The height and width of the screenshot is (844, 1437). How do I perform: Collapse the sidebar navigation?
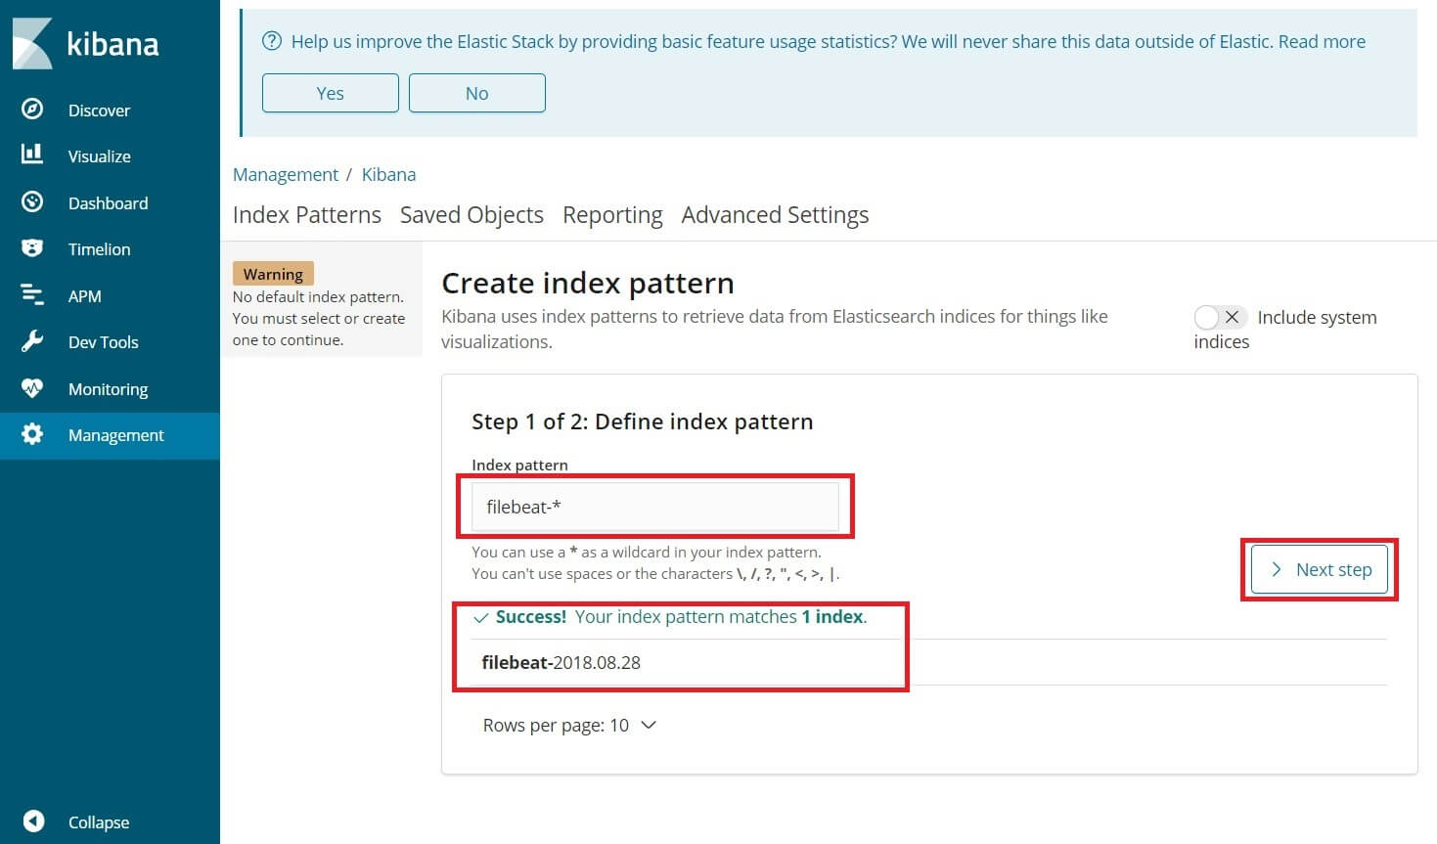pyautogui.click(x=34, y=822)
